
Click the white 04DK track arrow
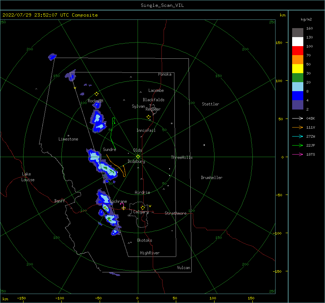pyautogui.click(x=298, y=118)
